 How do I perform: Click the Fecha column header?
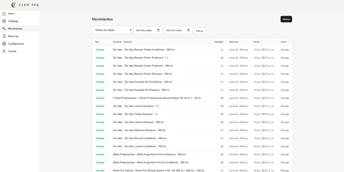(x=256, y=42)
